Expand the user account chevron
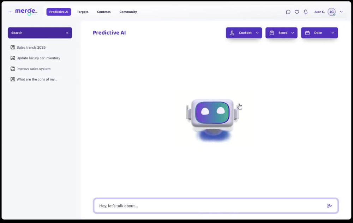The image size is (353, 223). point(341,12)
